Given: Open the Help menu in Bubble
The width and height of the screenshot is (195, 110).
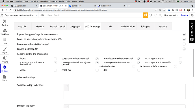Looking at the screenshot, I should (49, 15).
